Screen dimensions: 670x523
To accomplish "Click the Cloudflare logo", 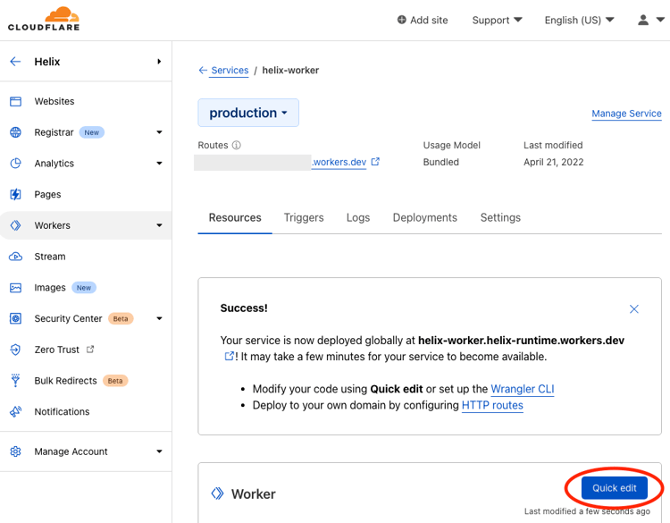I will (x=44, y=20).
